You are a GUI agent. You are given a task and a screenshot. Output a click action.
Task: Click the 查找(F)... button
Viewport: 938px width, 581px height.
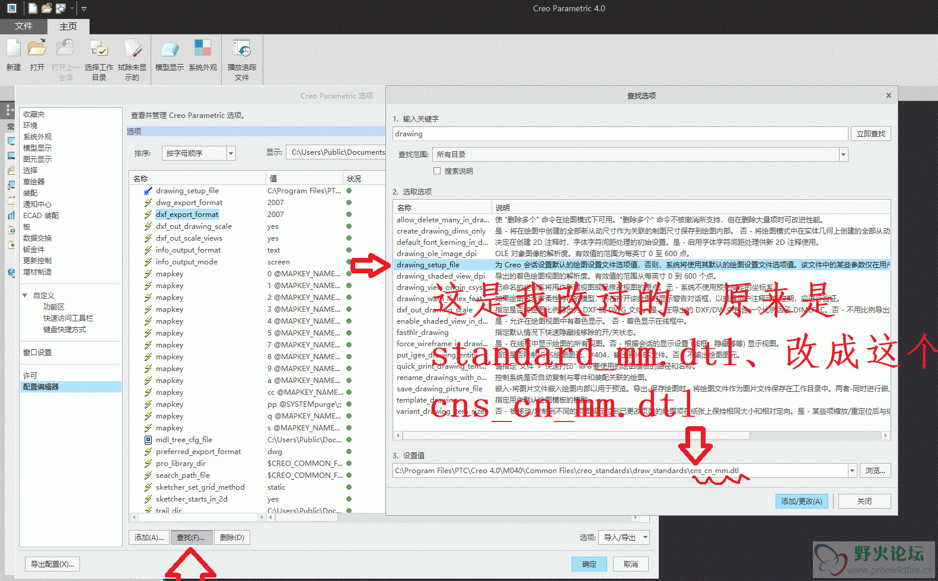click(190, 538)
